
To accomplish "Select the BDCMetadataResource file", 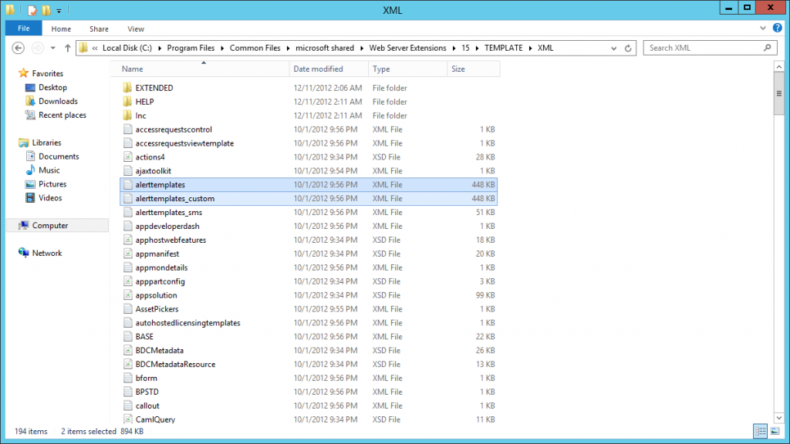I will pyautogui.click(x=309, y=364).
